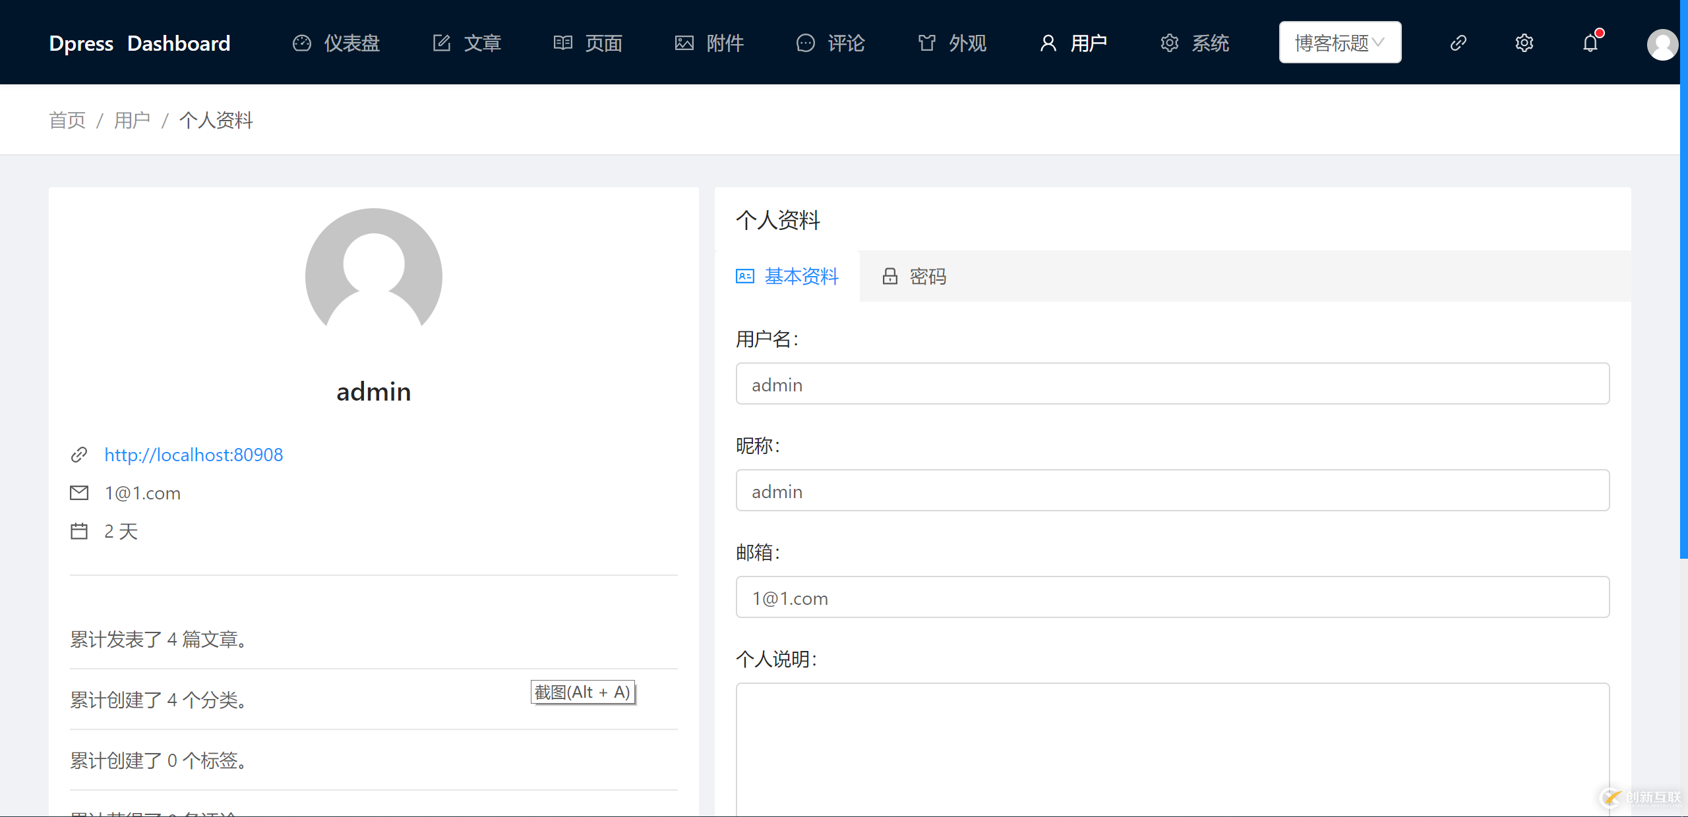Click the link chain icon in header
The height and width of the screenshot is (817, 1688).
(x=1458, y=43)
